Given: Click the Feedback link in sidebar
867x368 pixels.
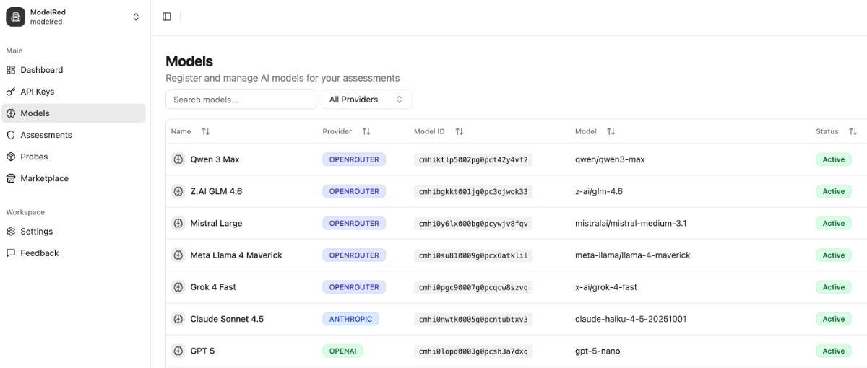Looking at the screenshot, I should [x=39, y=253].
